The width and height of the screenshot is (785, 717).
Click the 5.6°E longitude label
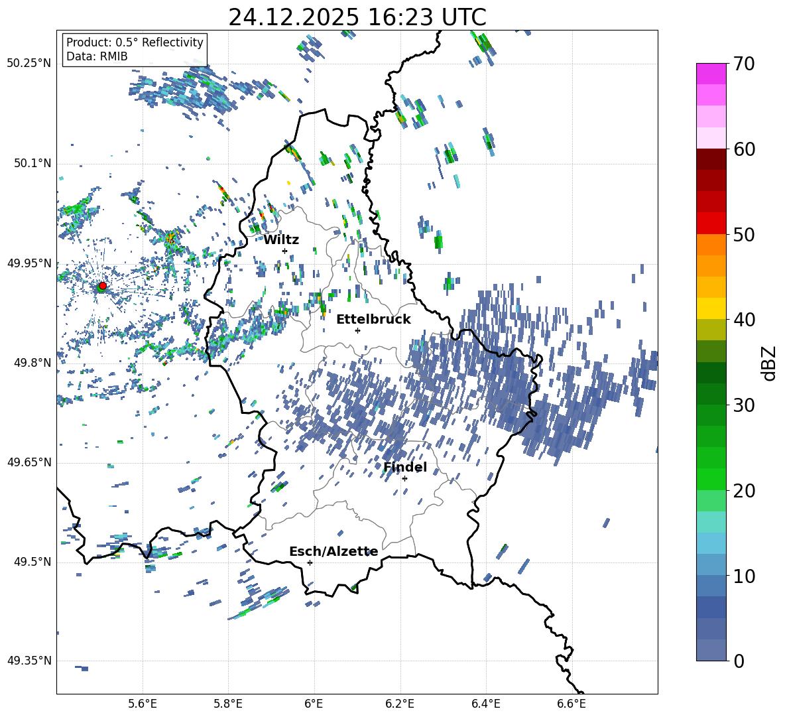(143, 704)
